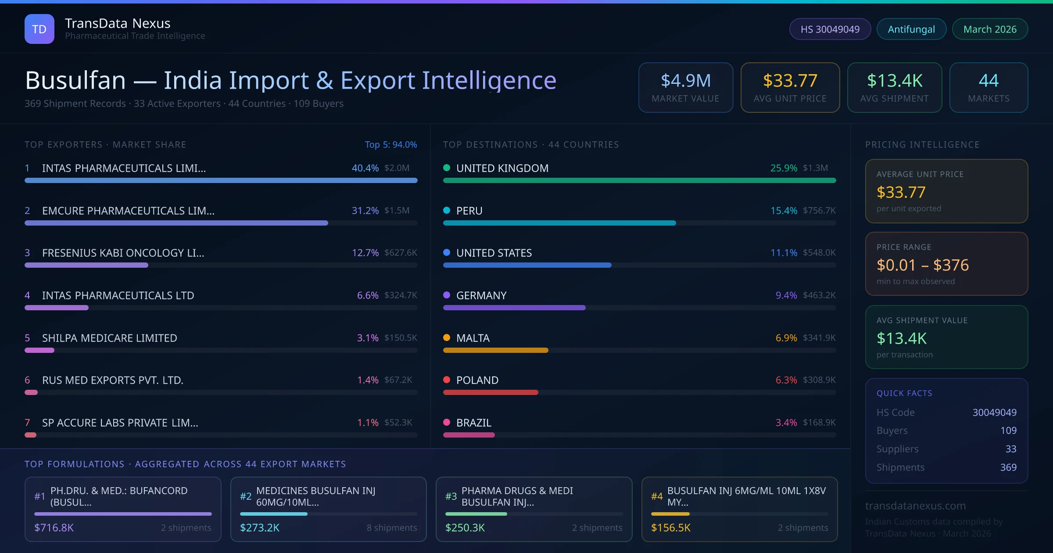Click the green United Kingdom dot

point(447,168)
